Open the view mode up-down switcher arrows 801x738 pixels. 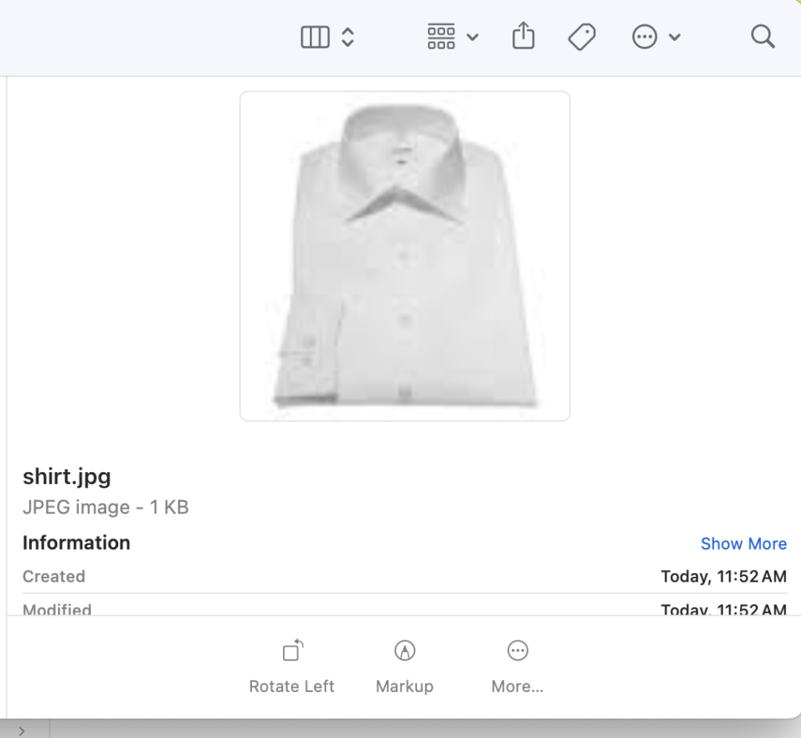coord(348,38)
